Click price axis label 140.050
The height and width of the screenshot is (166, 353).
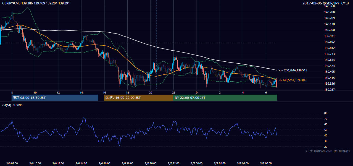pos(330,30)
